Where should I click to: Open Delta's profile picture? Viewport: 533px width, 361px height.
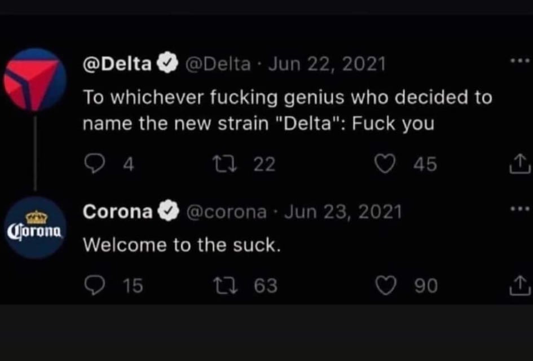coord(35,79)
